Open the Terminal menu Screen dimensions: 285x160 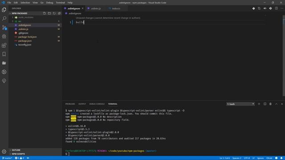click(60, 3)
